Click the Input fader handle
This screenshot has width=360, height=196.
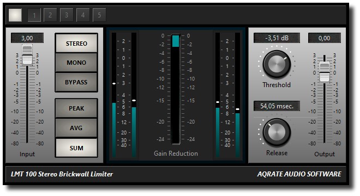pyautogui.click(x=27, y=55)
